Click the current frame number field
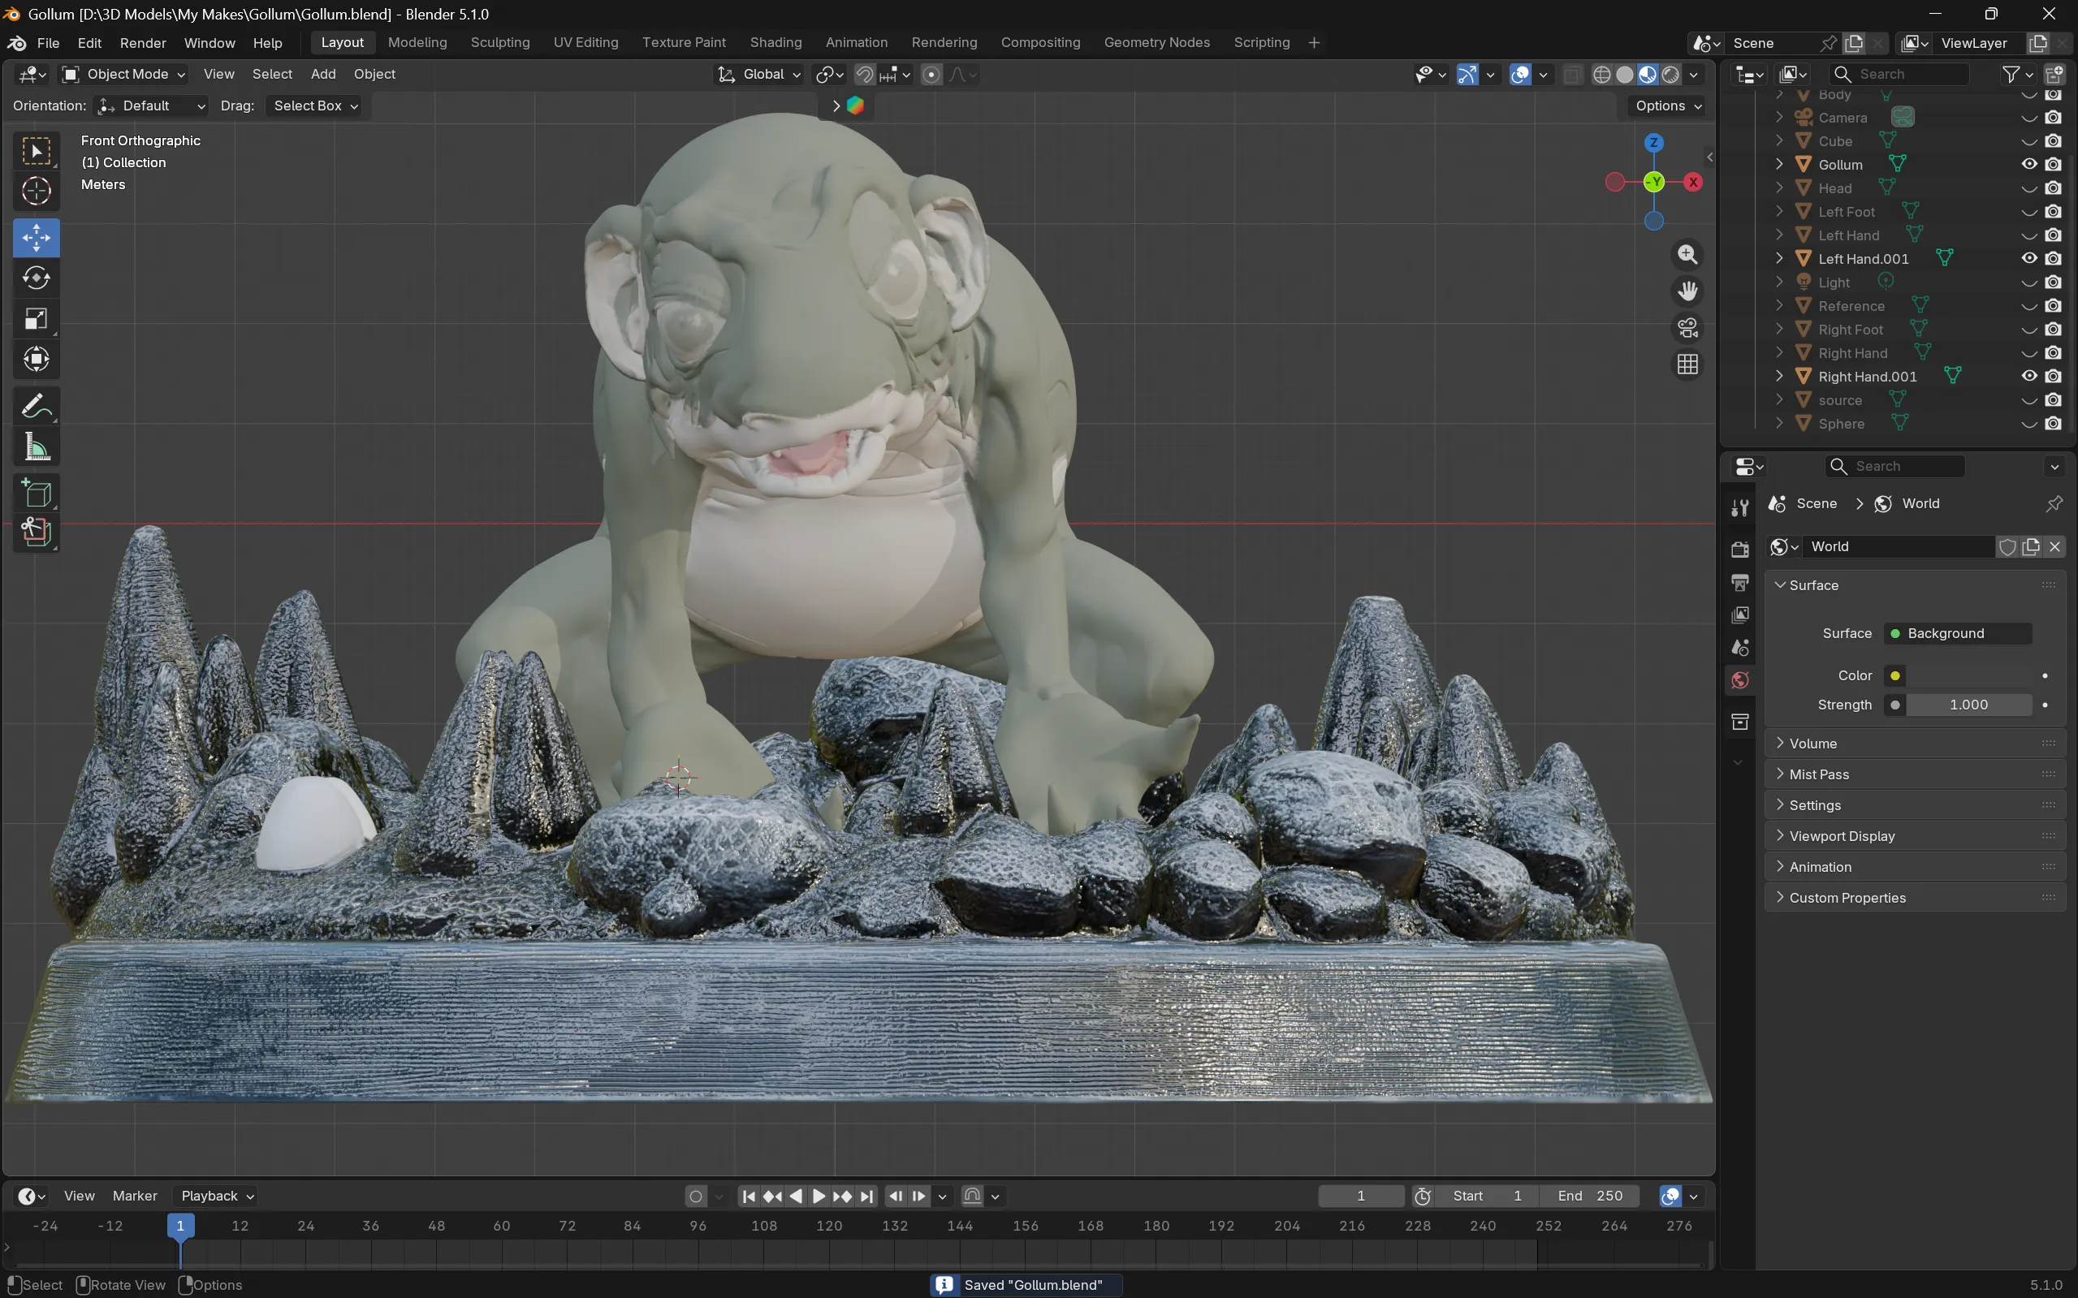The width and height of the screenshot is (2078, 1298). coord(1361,1196)
